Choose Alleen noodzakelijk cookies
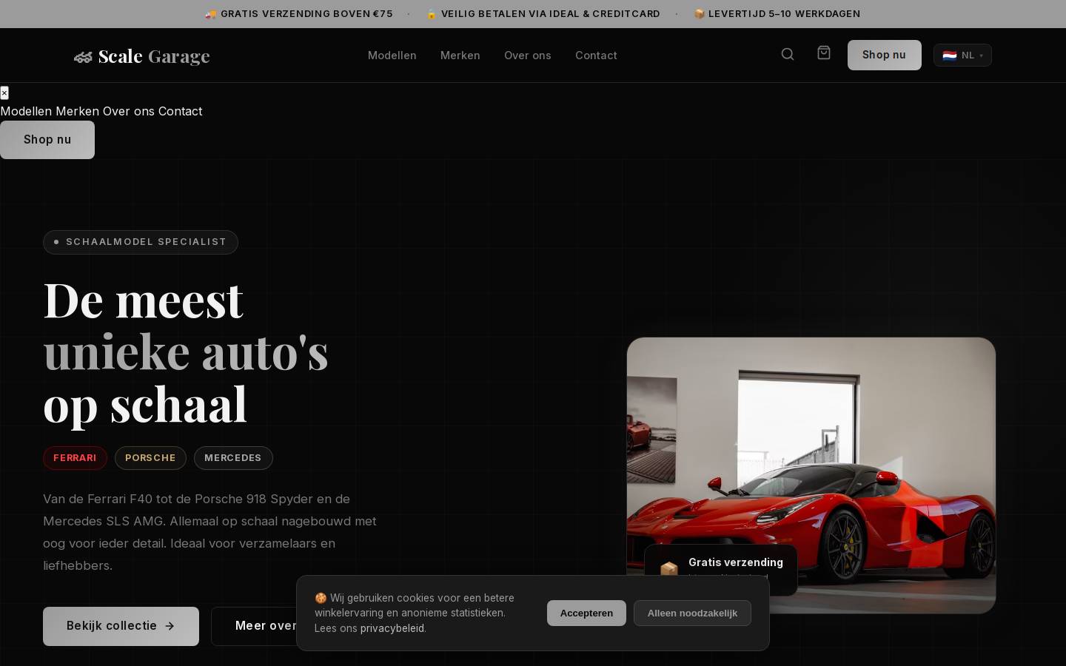Screen dimensions: 1066x666 click(692, 613)
